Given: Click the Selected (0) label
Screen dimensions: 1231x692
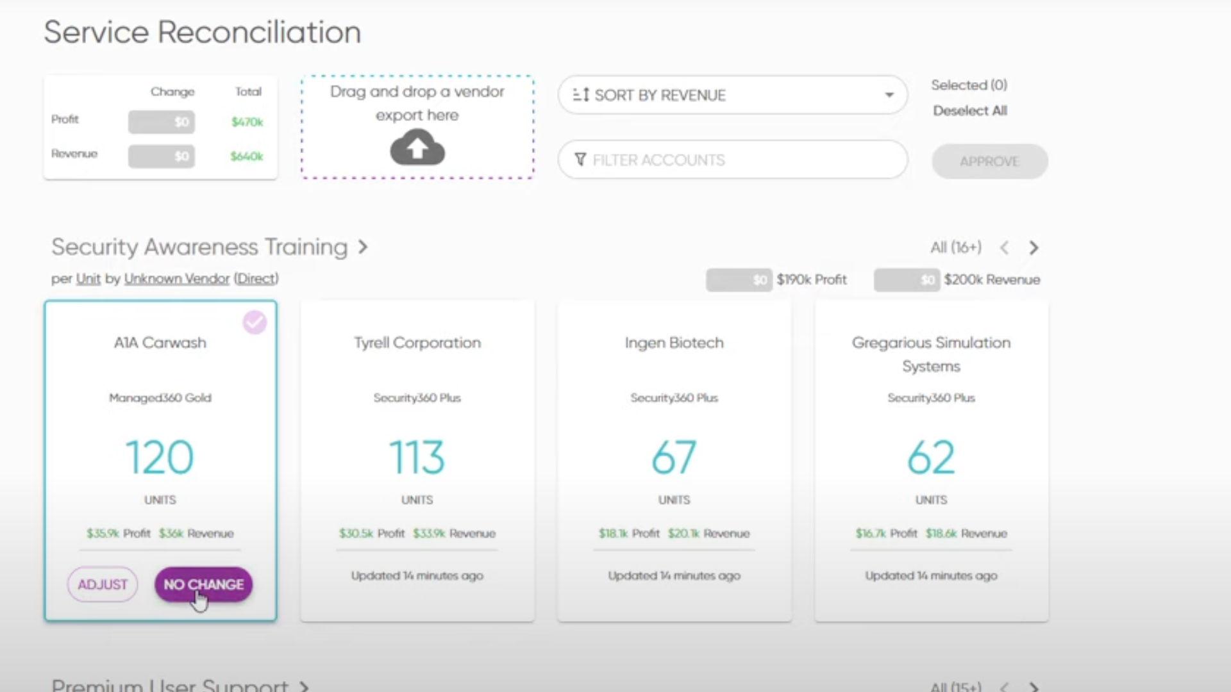Looking at the screenshot, I should (969, 85).
